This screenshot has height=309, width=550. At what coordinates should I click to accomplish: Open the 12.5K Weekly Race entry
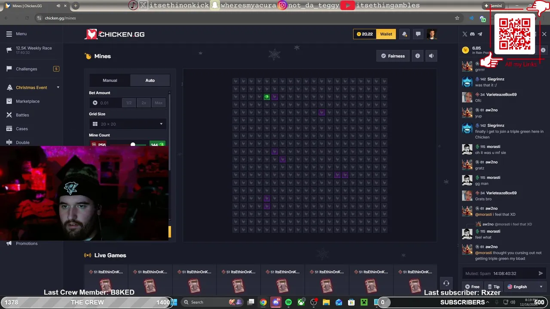[31, 50]
